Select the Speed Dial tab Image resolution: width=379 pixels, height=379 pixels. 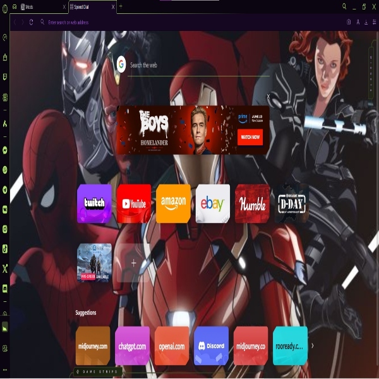pyautogui.click(x=90, y=7)
